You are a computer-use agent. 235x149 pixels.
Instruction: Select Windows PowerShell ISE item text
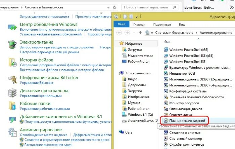click(x=187, y=62)
